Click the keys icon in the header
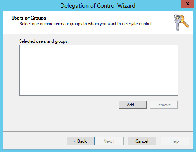This screenshot has width=196, height=152. [x=181, y=23]
